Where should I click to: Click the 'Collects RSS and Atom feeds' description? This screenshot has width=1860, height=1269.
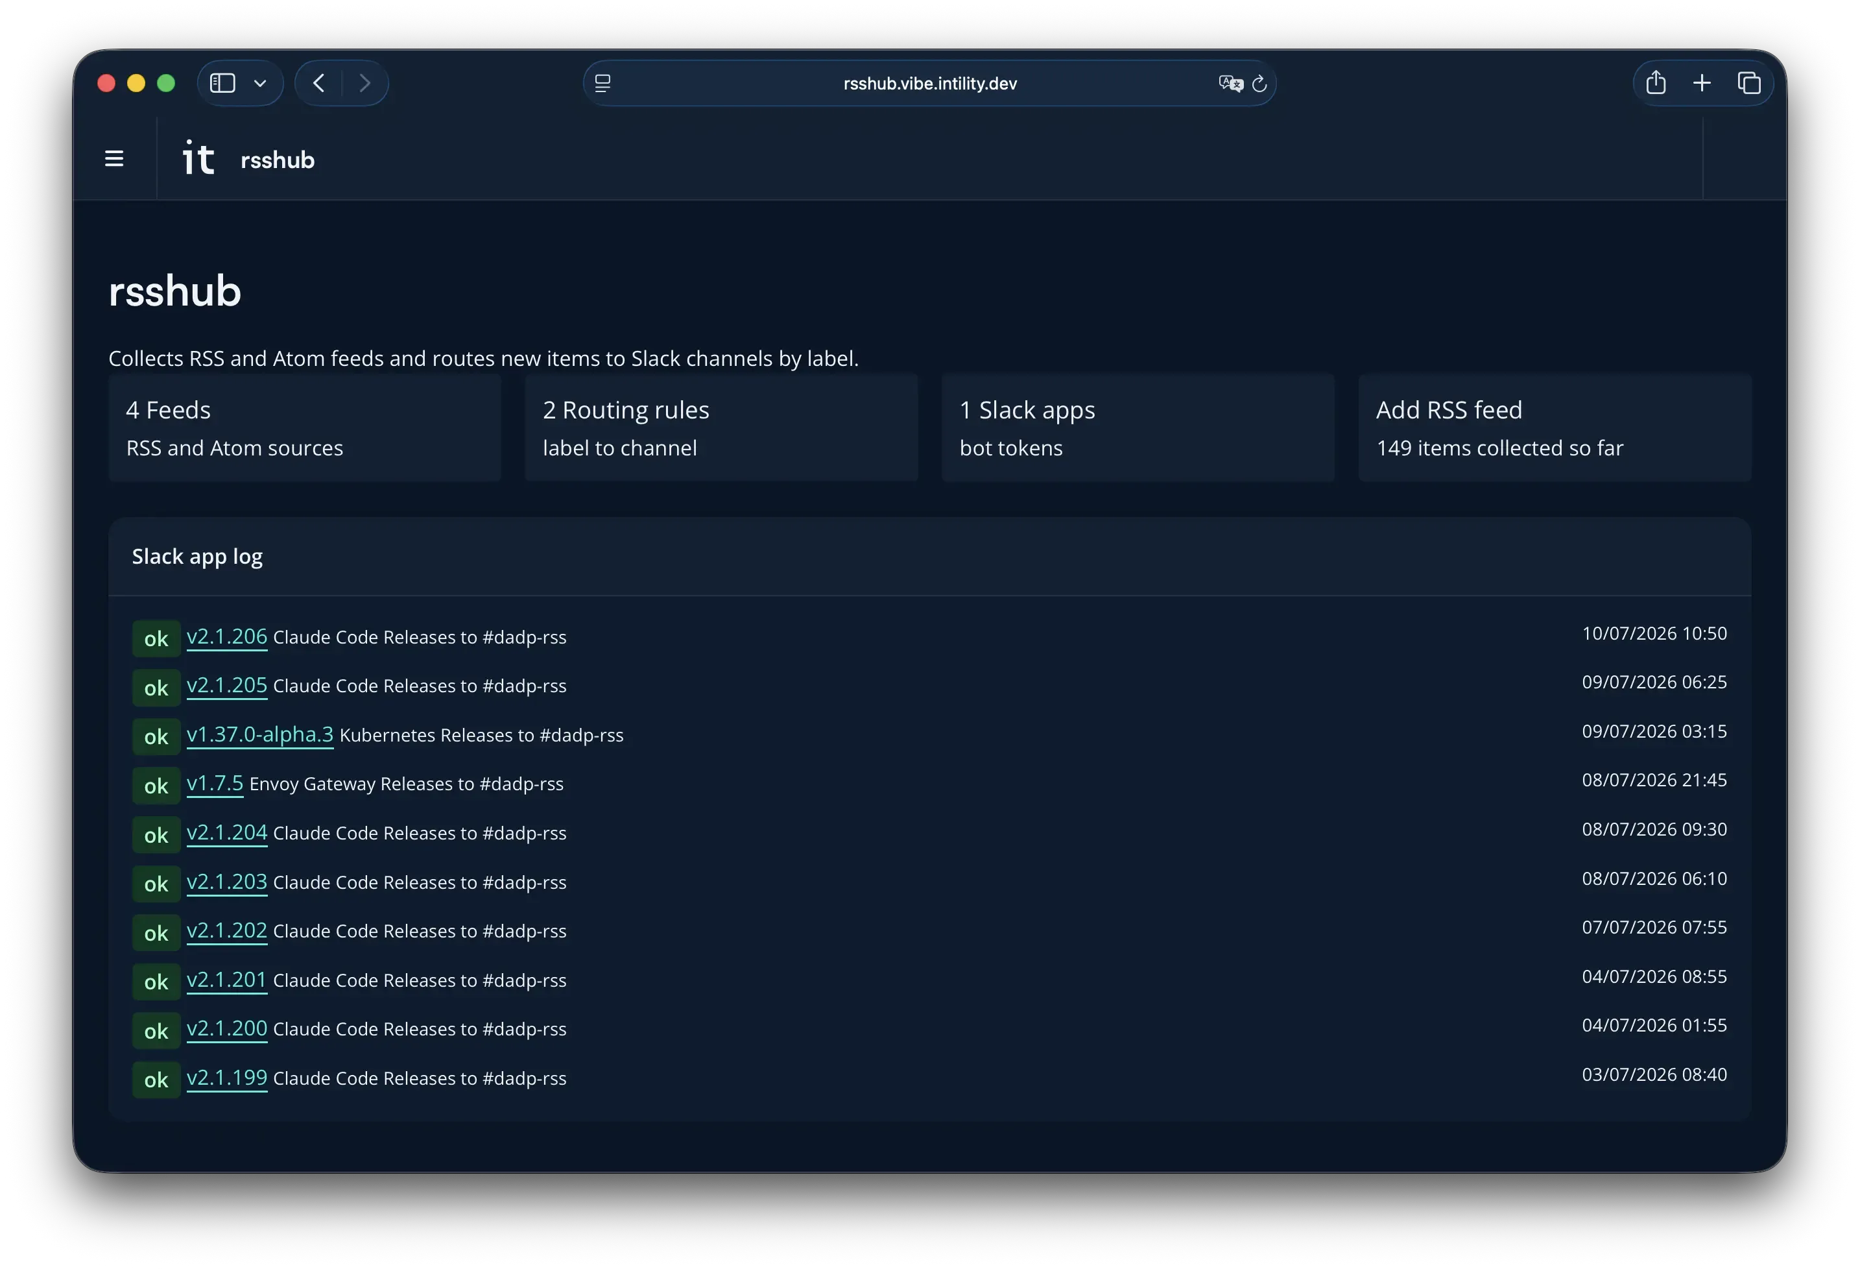[483, 358]
